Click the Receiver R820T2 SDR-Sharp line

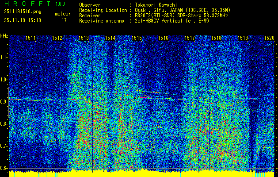click(181, 15)
